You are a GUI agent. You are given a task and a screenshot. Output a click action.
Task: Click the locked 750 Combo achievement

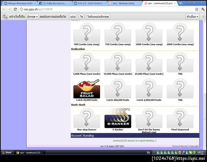(x=118, y=33)
